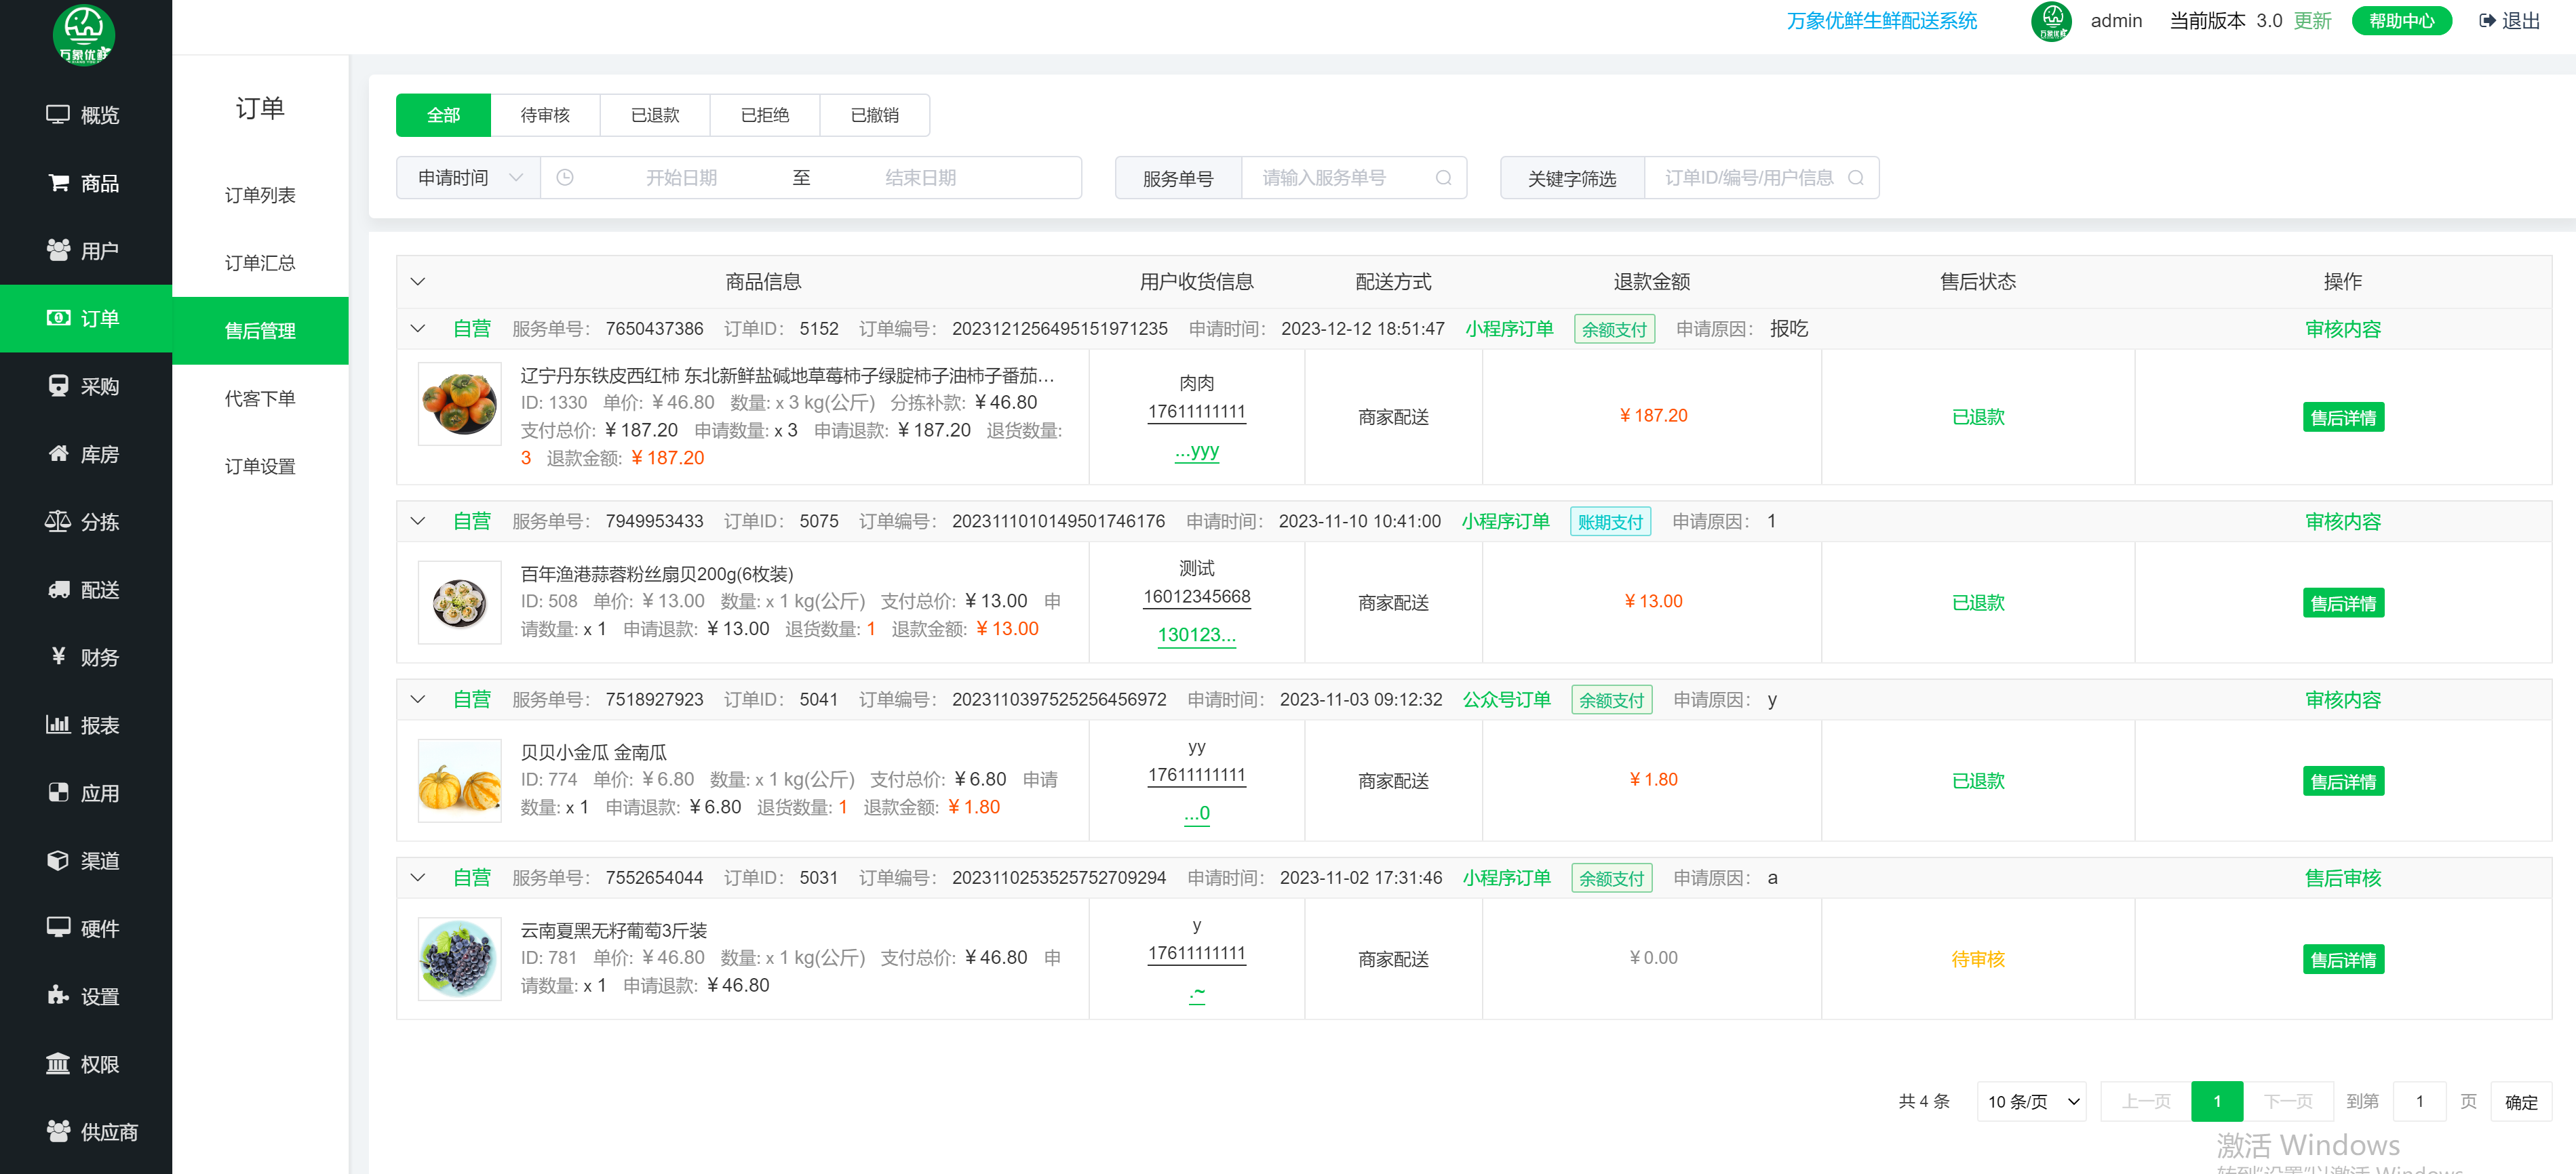The image size is (2576, 1174).
Task: Click 审核内容 for order ID 5041
Action: tap(2343, 700)
